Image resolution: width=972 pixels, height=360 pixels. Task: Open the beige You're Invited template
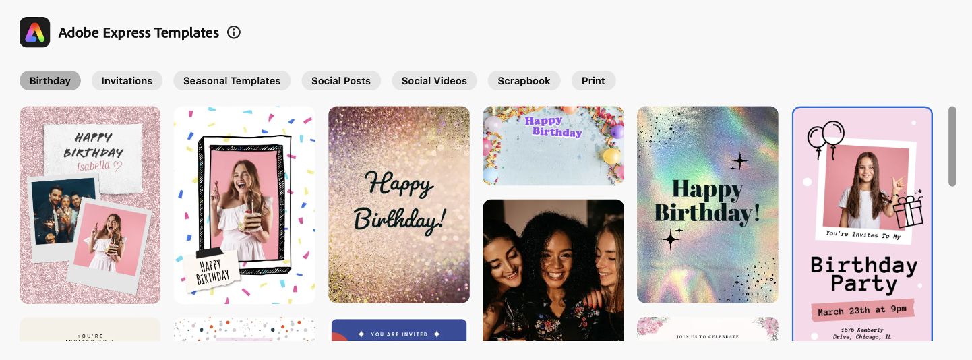pyautogui.click(x=90, y=329)
